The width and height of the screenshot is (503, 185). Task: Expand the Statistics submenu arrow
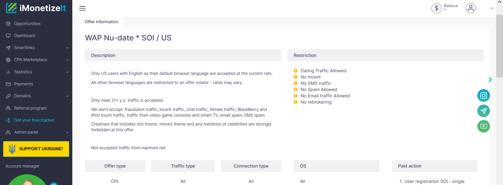point(67,72)
